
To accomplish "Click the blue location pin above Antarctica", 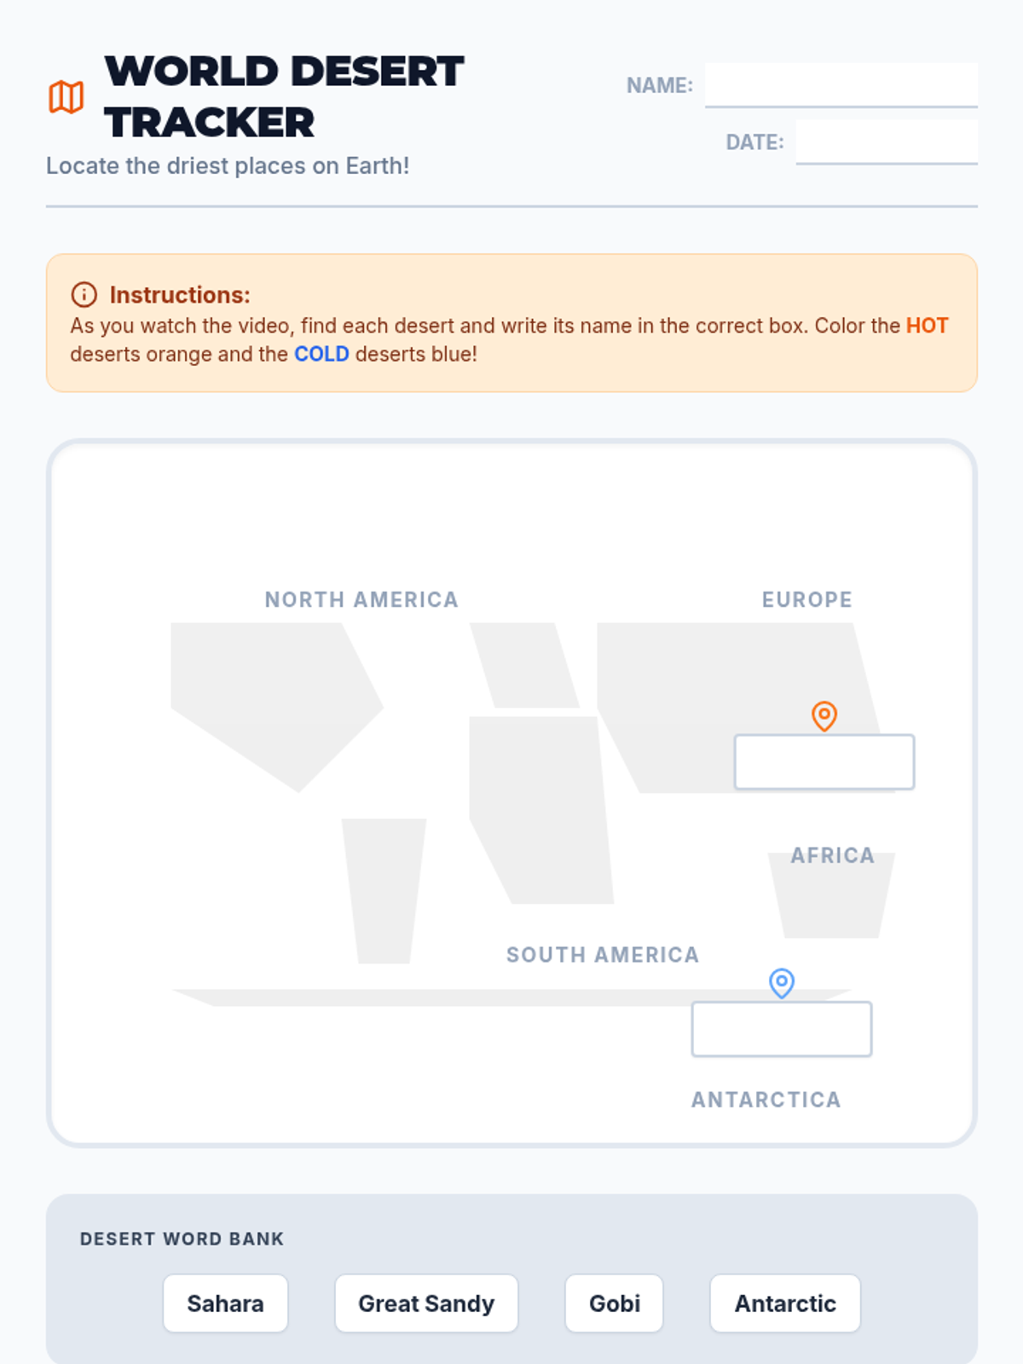I will click(x=782, y=983).
